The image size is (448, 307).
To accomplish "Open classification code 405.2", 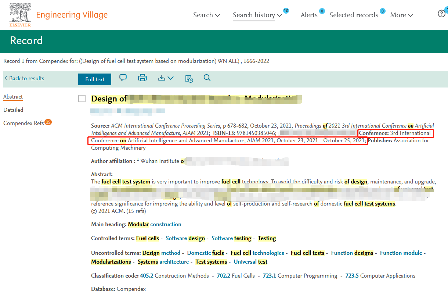I will click(147, 276).
